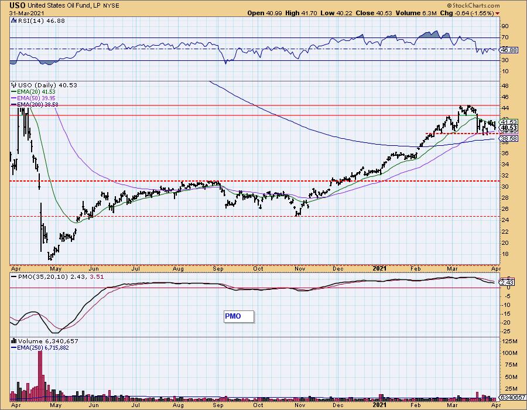Click the 'Chg -0.64 (-1.55%)' value
Image resolution: width=527 pixels, height=410 pixels.
467,13
